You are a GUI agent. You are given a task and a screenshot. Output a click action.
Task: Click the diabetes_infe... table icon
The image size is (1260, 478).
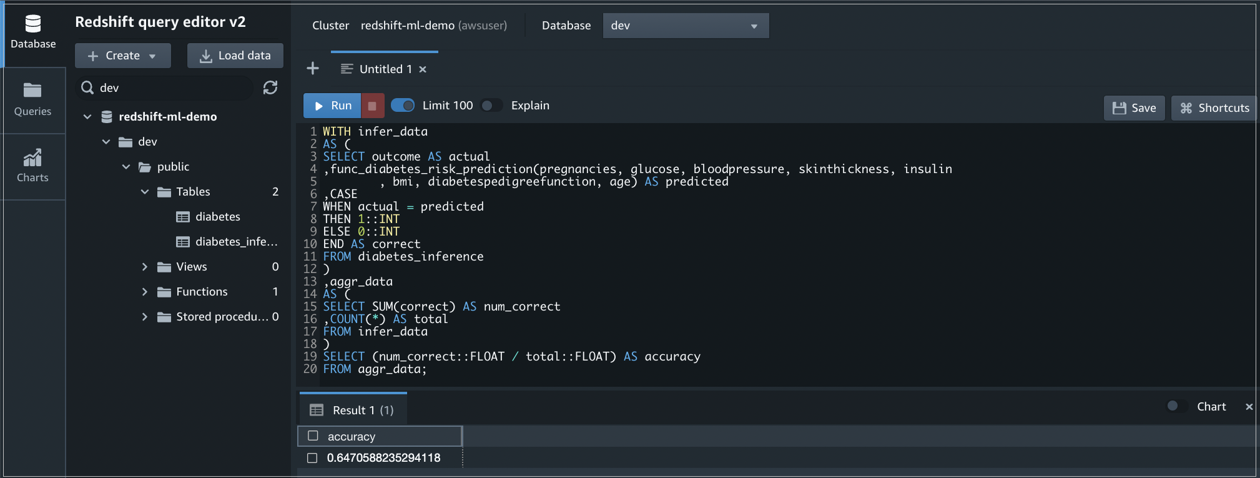point(183,242)
